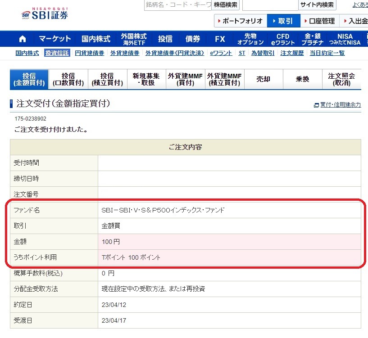Select the 乗換 tab
The image size is (368, 338).
click(302, 79)
